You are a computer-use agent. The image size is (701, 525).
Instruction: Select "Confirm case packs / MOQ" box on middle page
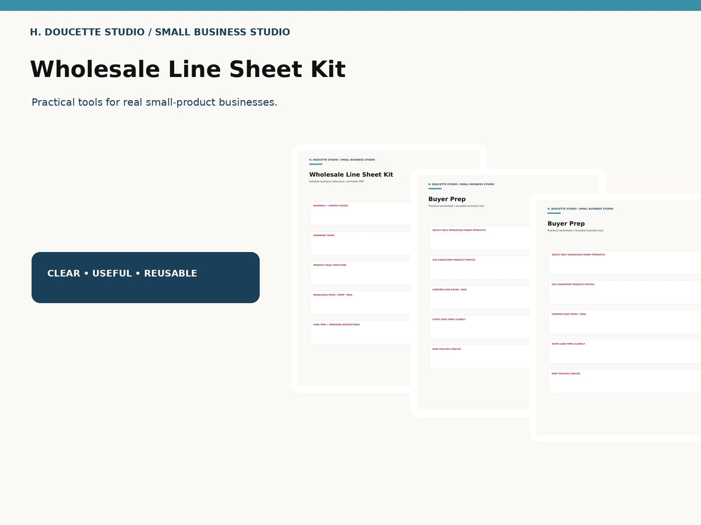tap(480, 297)
